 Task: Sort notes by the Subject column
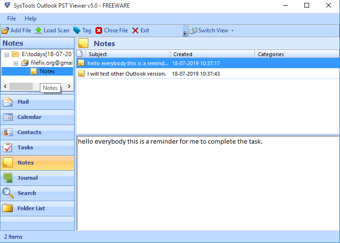pyautogui.click(x=128, y=54)
